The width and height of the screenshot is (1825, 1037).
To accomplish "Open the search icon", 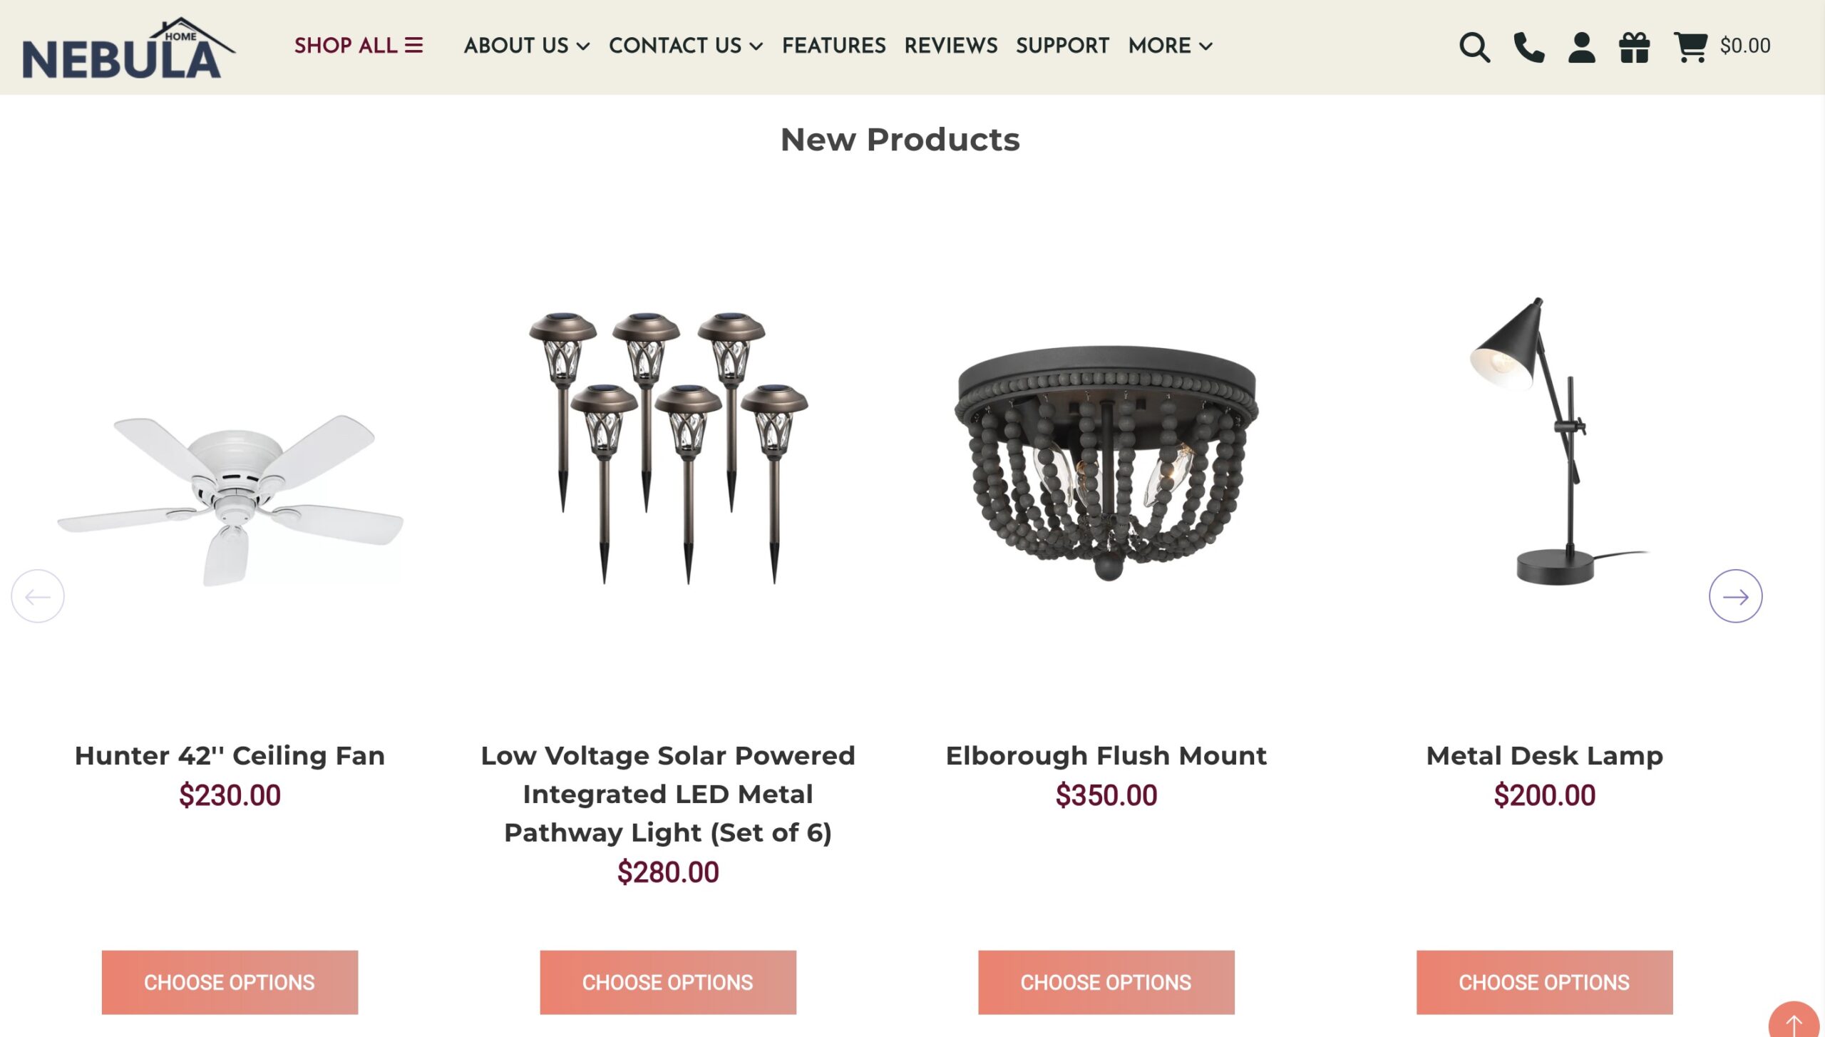I will coord(1474,47).
